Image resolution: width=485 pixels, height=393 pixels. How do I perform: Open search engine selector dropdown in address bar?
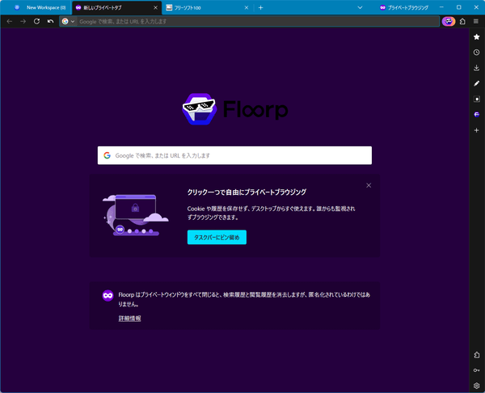coord(68,21)
